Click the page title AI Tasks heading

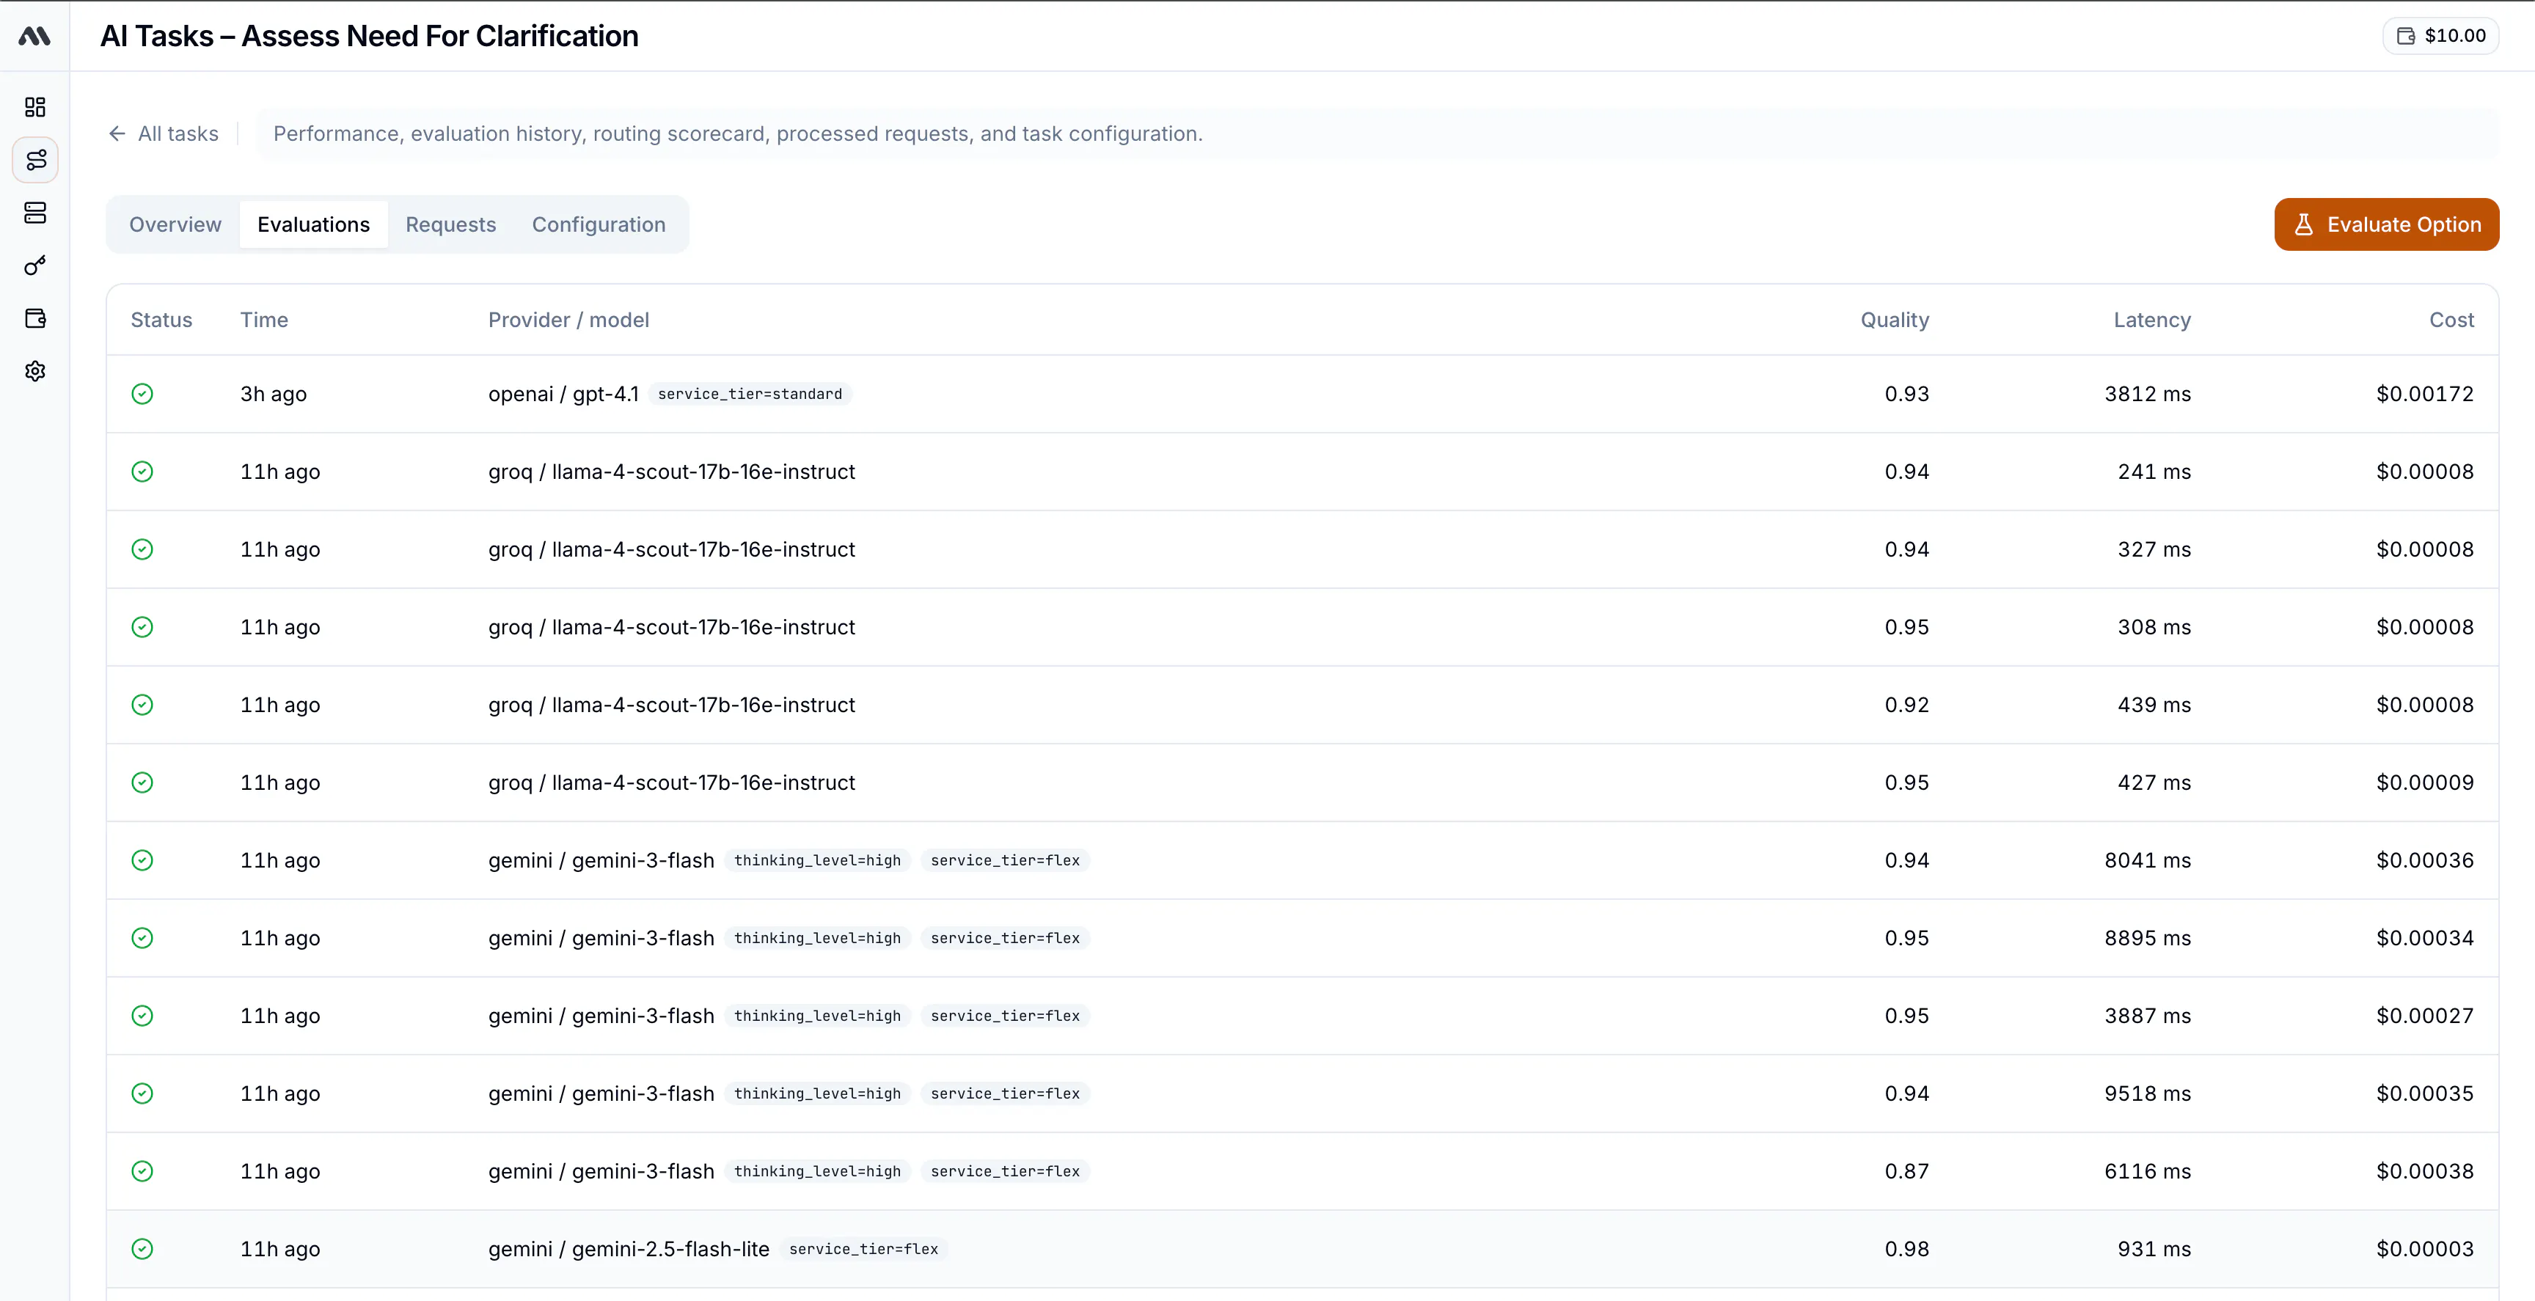[369, 35]
